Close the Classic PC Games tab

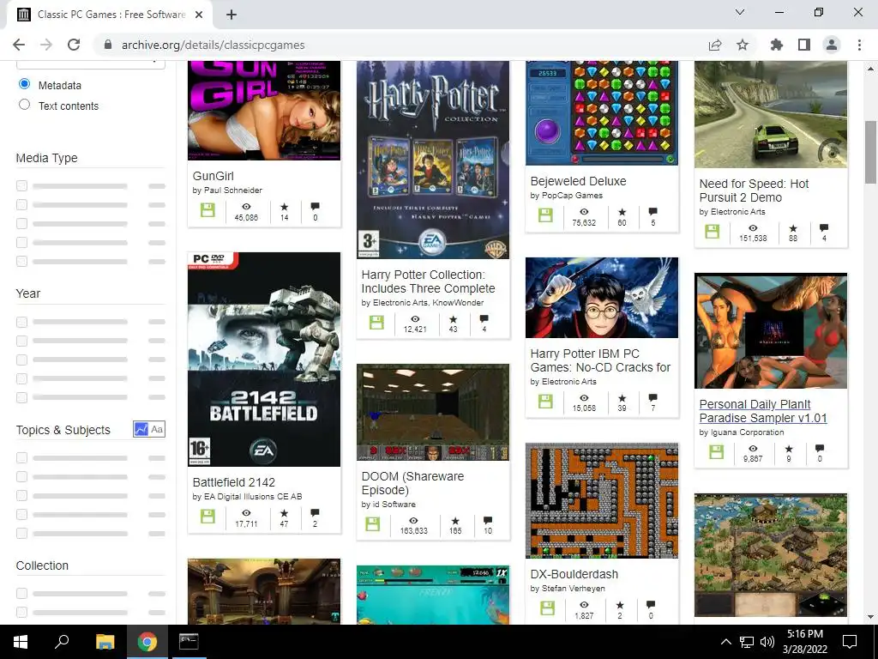199,15
